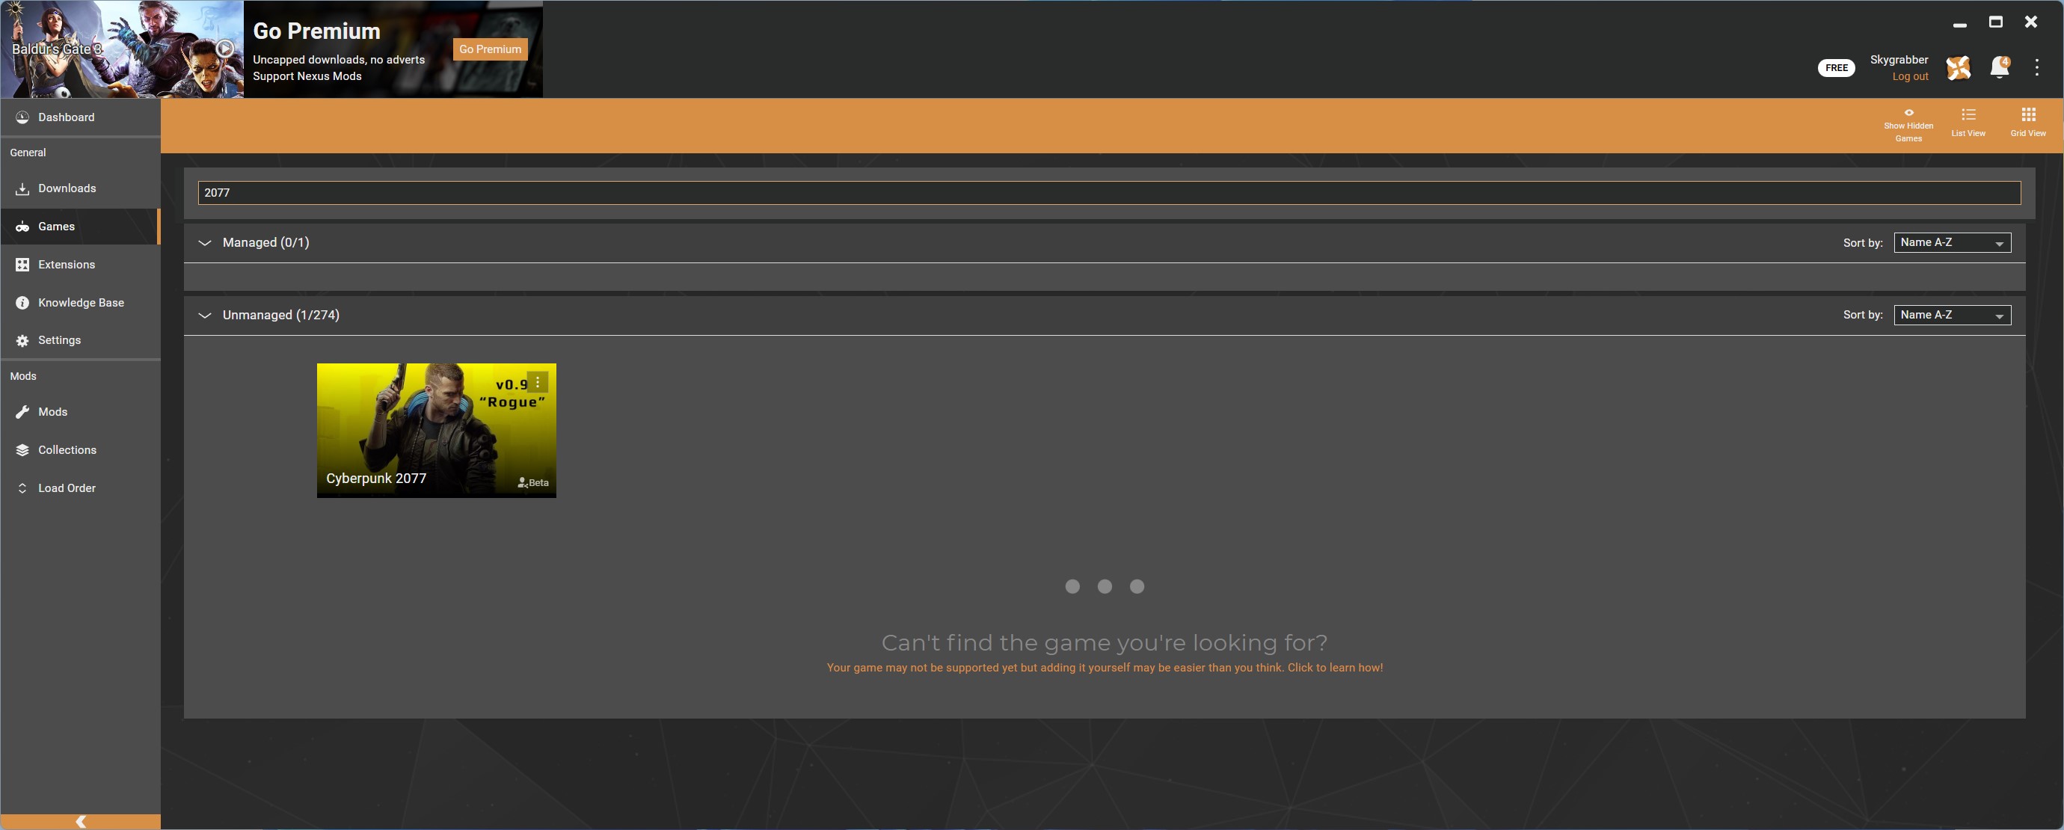Click the Baldur's Gate 3 banner image

pos(122,49)
